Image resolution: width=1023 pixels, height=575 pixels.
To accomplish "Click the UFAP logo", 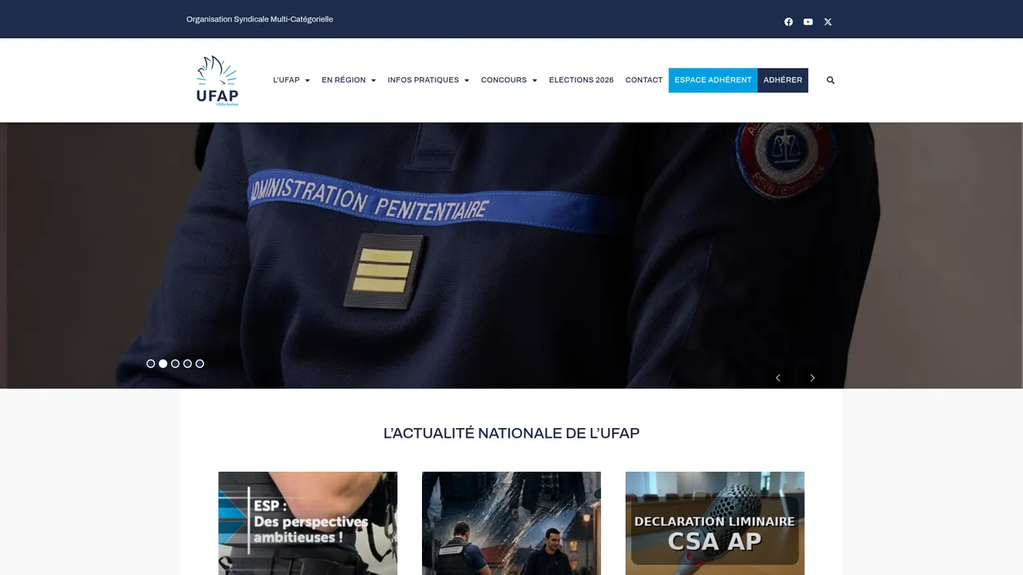I will (217, 80).
